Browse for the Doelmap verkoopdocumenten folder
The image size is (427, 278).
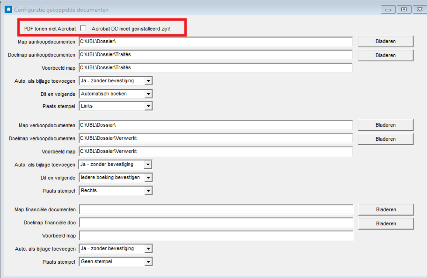385,139
